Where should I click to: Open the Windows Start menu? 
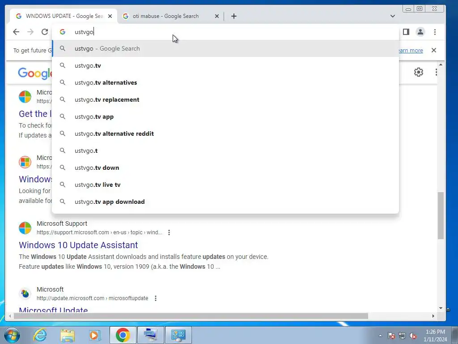click(x=12, y=335)
